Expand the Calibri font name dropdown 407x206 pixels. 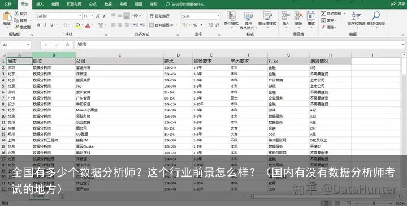(80, 16)
